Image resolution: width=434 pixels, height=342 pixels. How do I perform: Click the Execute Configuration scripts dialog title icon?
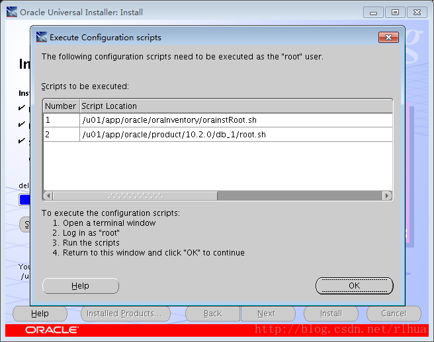42,37
